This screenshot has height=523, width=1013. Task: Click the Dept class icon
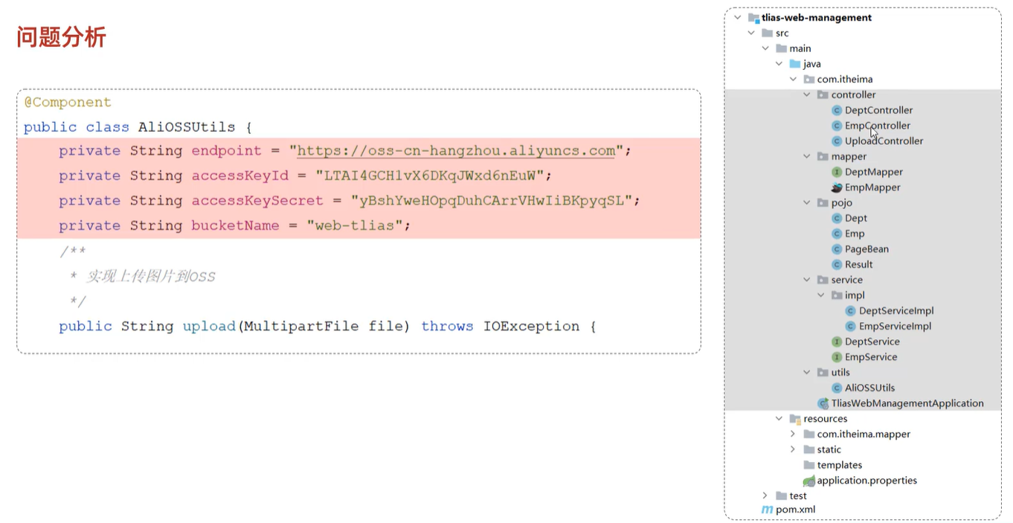pos(837,218)
